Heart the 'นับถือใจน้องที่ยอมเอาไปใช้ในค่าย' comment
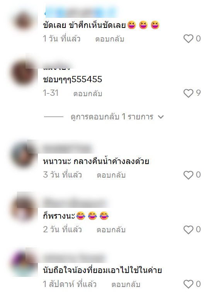This screenshot has height=299, width=216. coord(188,284)
